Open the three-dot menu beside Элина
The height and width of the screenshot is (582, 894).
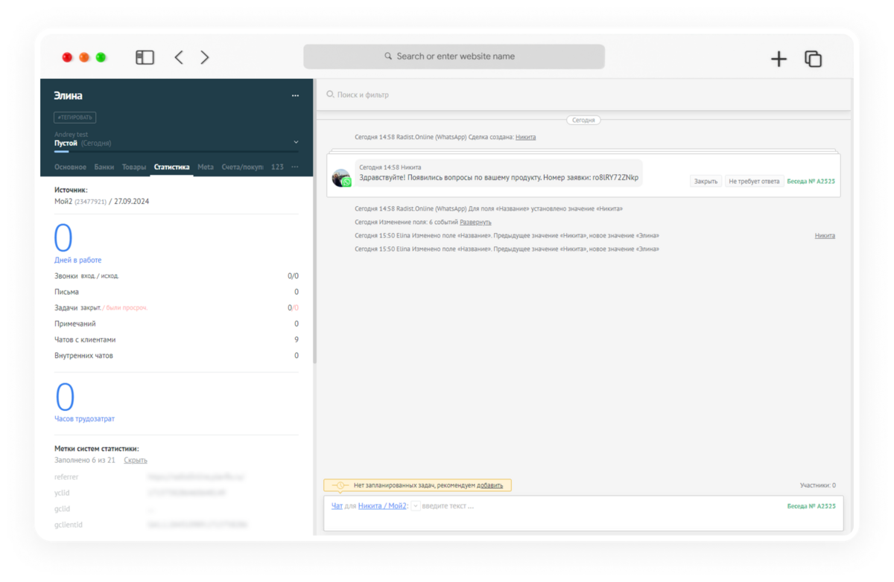[x=295, y=96]
